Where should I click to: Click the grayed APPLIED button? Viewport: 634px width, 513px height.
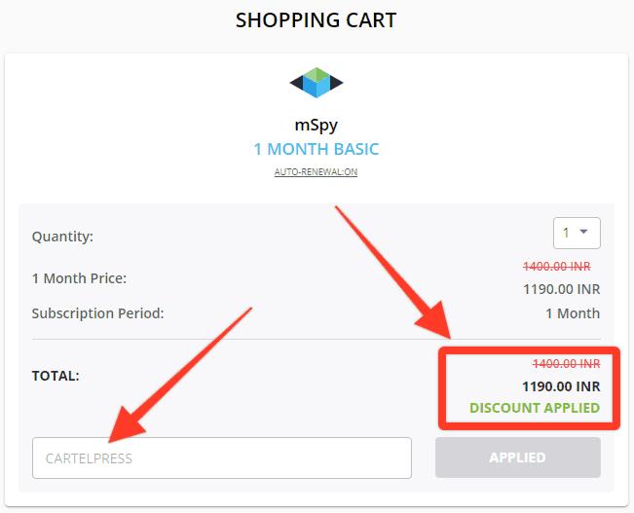click(x=517, y=458)
